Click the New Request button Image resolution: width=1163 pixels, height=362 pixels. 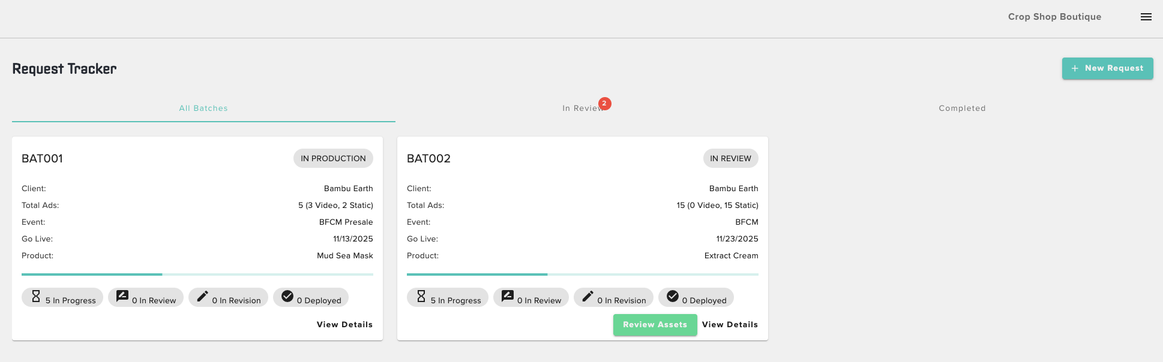(x=1107, y=68)
